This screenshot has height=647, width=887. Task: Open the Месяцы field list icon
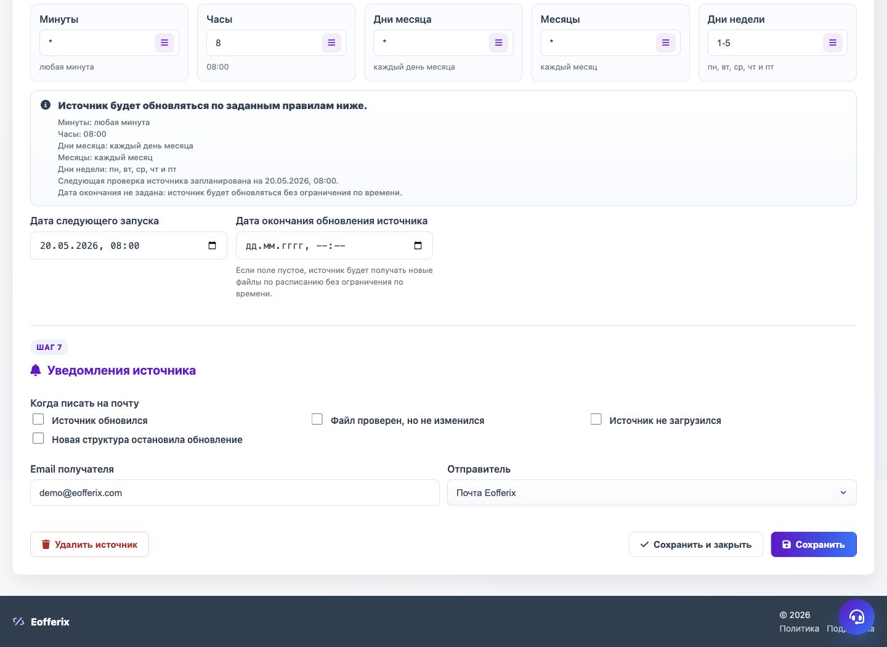point(665,43)
